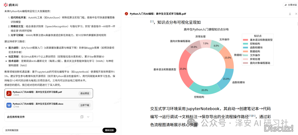Image resolution: width=298 pixels, height=135 pixels.
Task: Click the 20.0% donut chart segment
Action: click(x=204, y=90)
